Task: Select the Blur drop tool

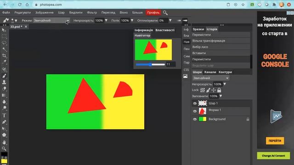Action: pos(4,102)
